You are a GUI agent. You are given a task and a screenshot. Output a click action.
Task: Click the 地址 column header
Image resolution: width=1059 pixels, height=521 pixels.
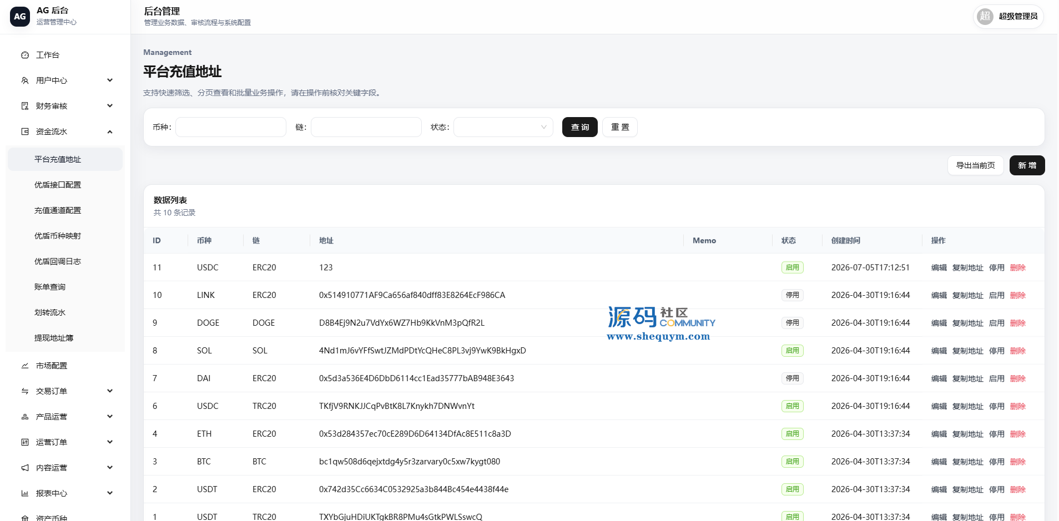(x=326, y=240)
